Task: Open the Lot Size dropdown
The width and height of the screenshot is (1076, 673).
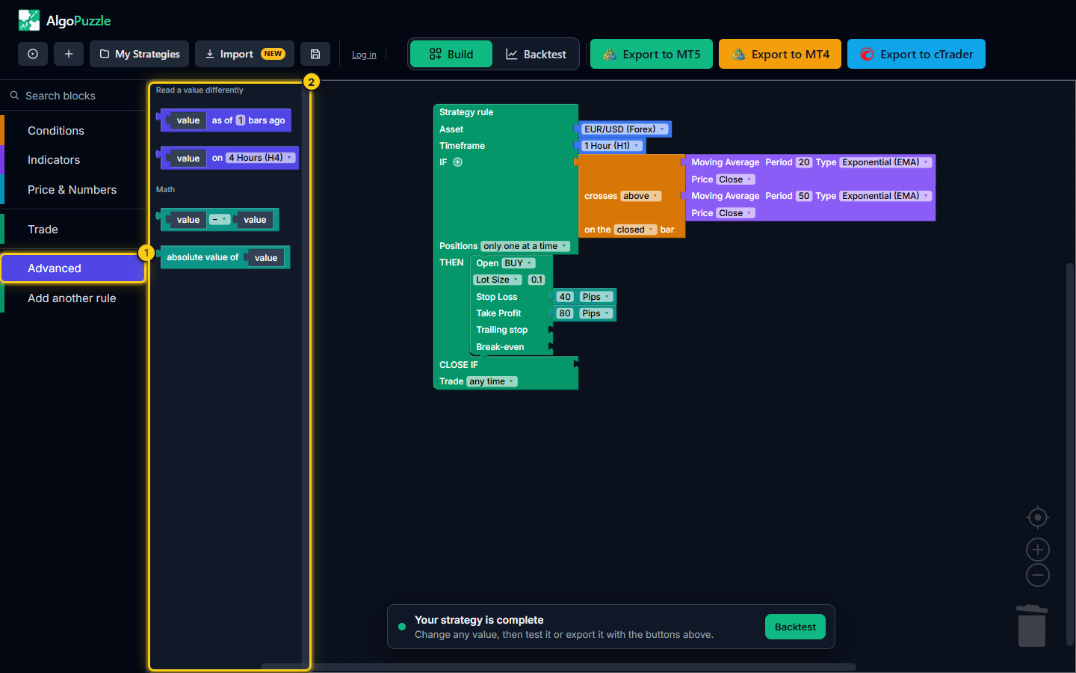Action: point(498,280)
